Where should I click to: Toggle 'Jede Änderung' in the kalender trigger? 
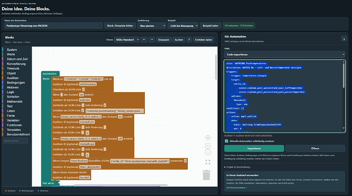click(x=105, y=105)
